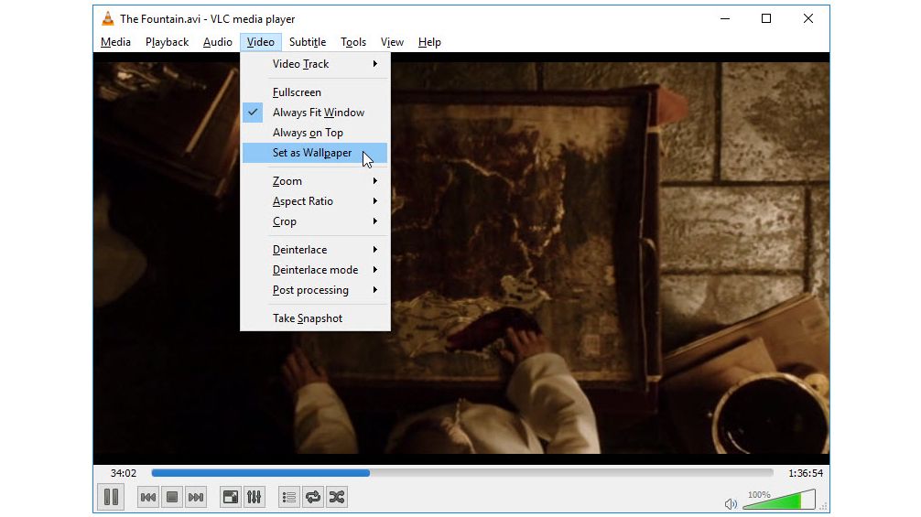Mute audio via speaker icon
Image resolution: width=921 pixels, height=517 pixels.
[x=731, y=503]
